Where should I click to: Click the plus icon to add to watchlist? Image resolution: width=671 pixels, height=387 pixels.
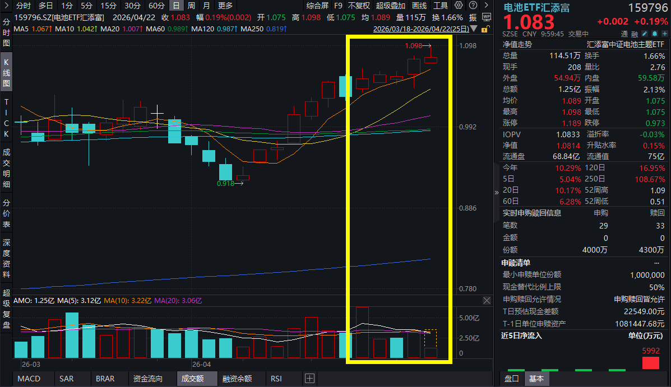coord(665,34)
